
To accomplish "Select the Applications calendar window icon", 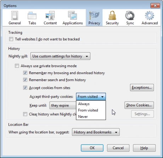I will [x=72, y=16].
